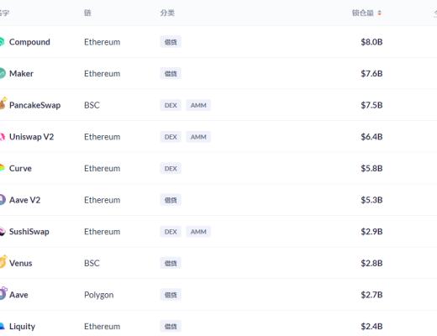Click the Compound logo icon

pyautogui.click(x=3, y=42)
